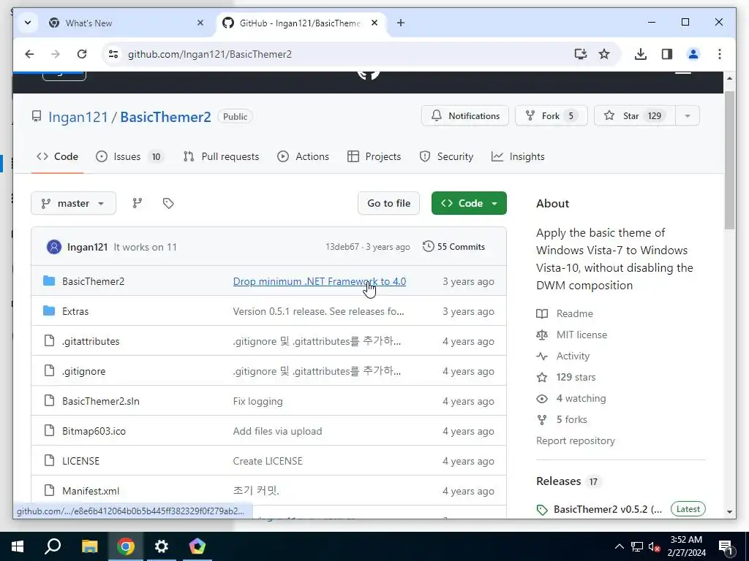Expand the tab search chevron
The image size is (749, 561).
click(28, 23)
